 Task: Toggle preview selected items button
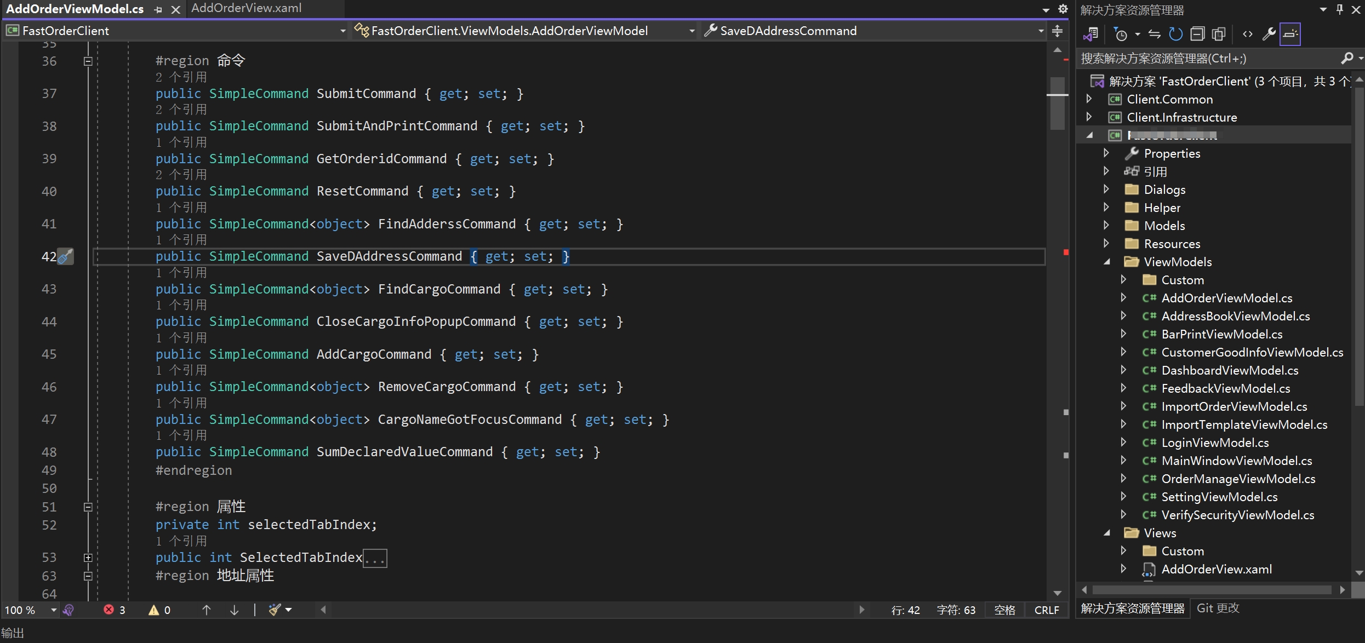[1290, 35]
